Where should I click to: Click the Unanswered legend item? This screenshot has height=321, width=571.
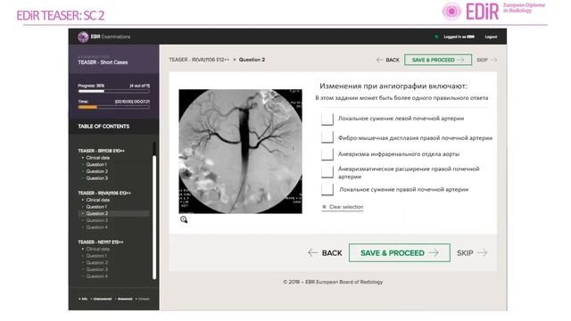coord(102,299)
